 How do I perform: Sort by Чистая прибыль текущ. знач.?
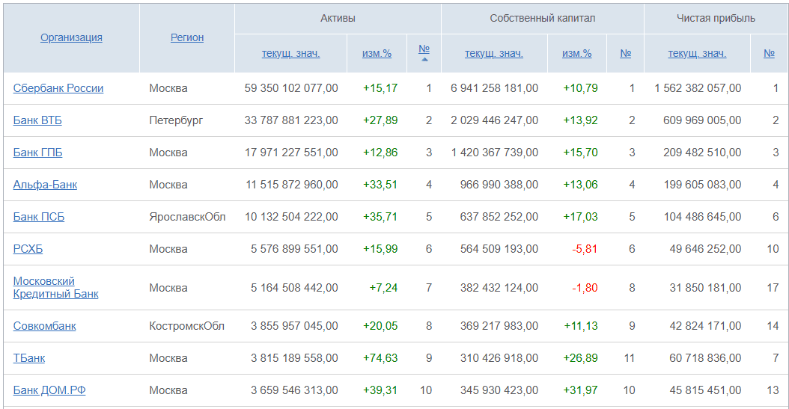698,54
